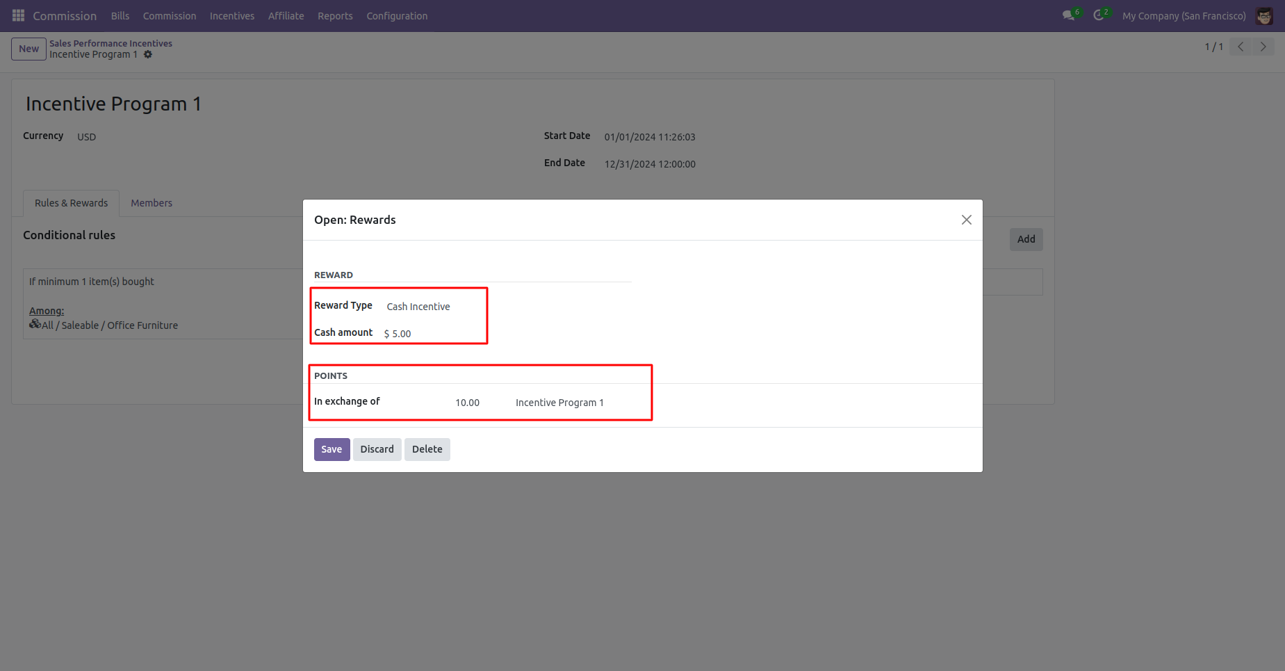
Task: Open the Affiliate menu
Action: coord(286,15)
